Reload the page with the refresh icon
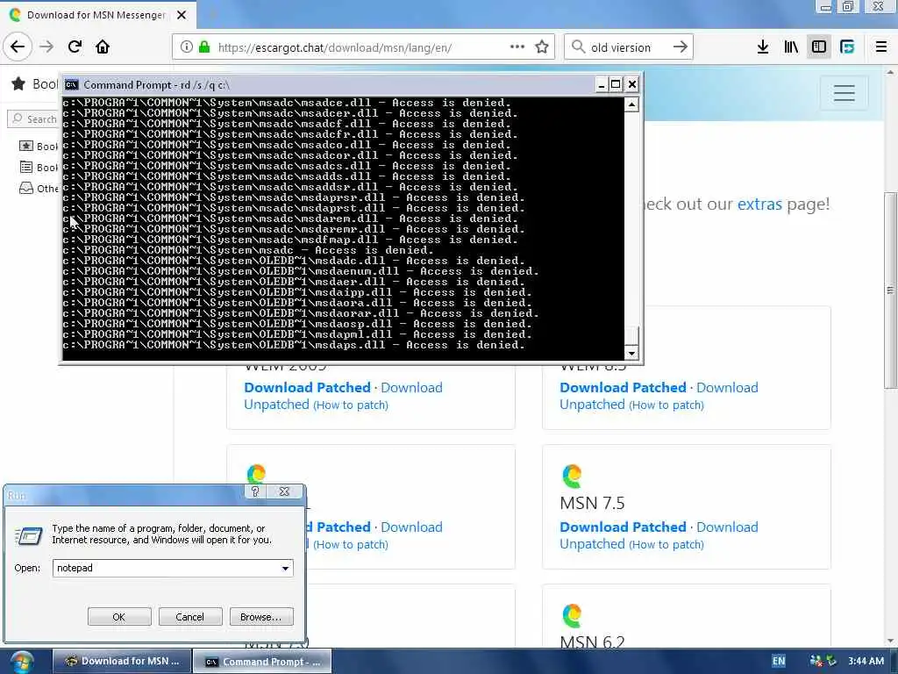The width and height of the screenshot is (898, 674). click(x=75, y=47)
